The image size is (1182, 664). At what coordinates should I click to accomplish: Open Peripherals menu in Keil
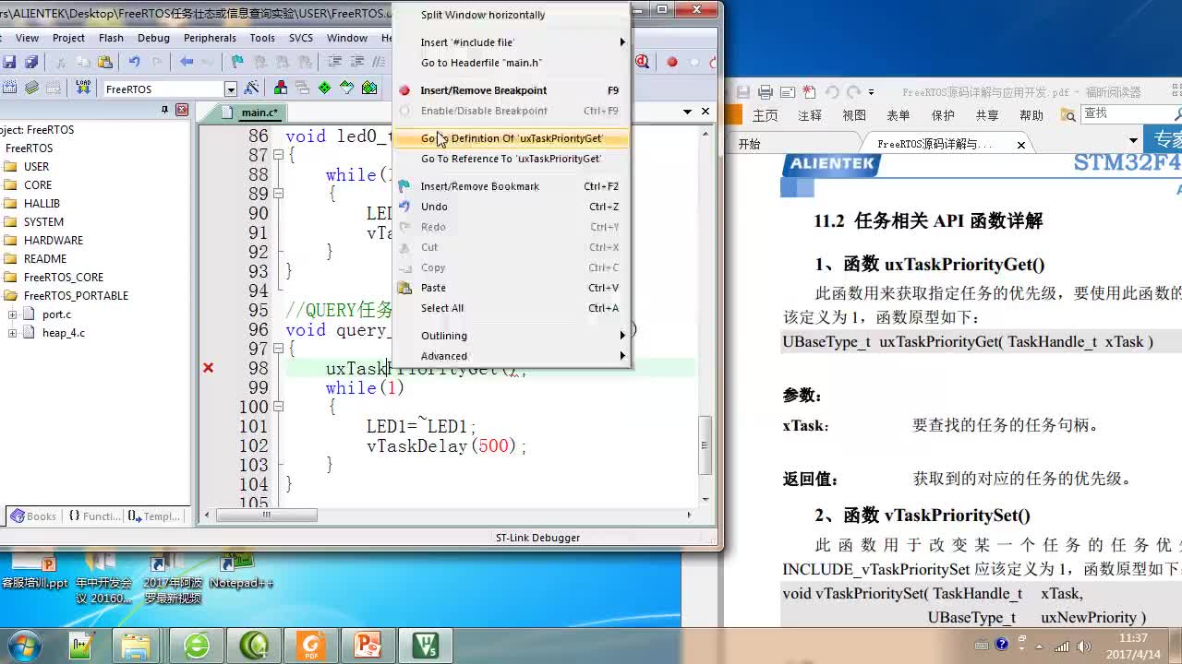pyautogui.click(x=210, y=38)
